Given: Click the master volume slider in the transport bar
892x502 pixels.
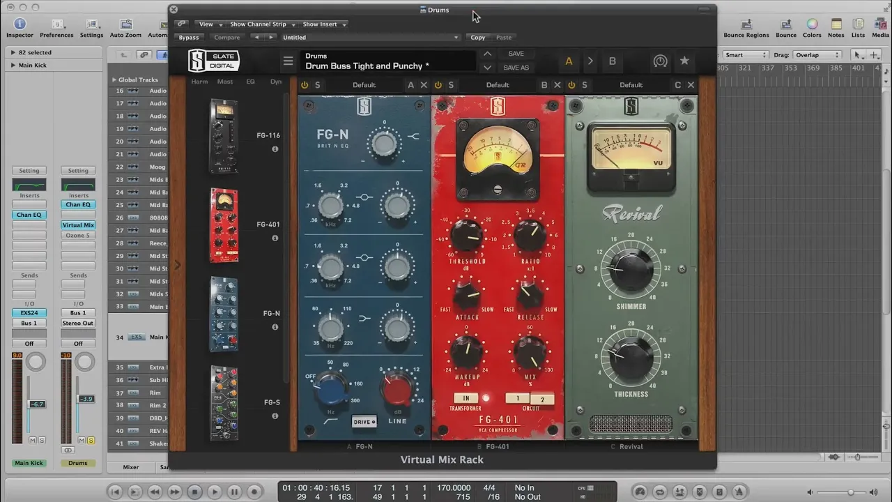Looking at the screenshot, I should click(x=851, y=492).
